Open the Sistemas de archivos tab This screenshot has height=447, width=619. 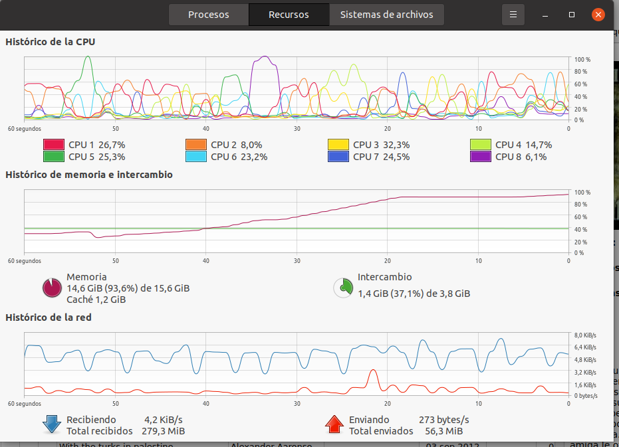pos(386,15)
